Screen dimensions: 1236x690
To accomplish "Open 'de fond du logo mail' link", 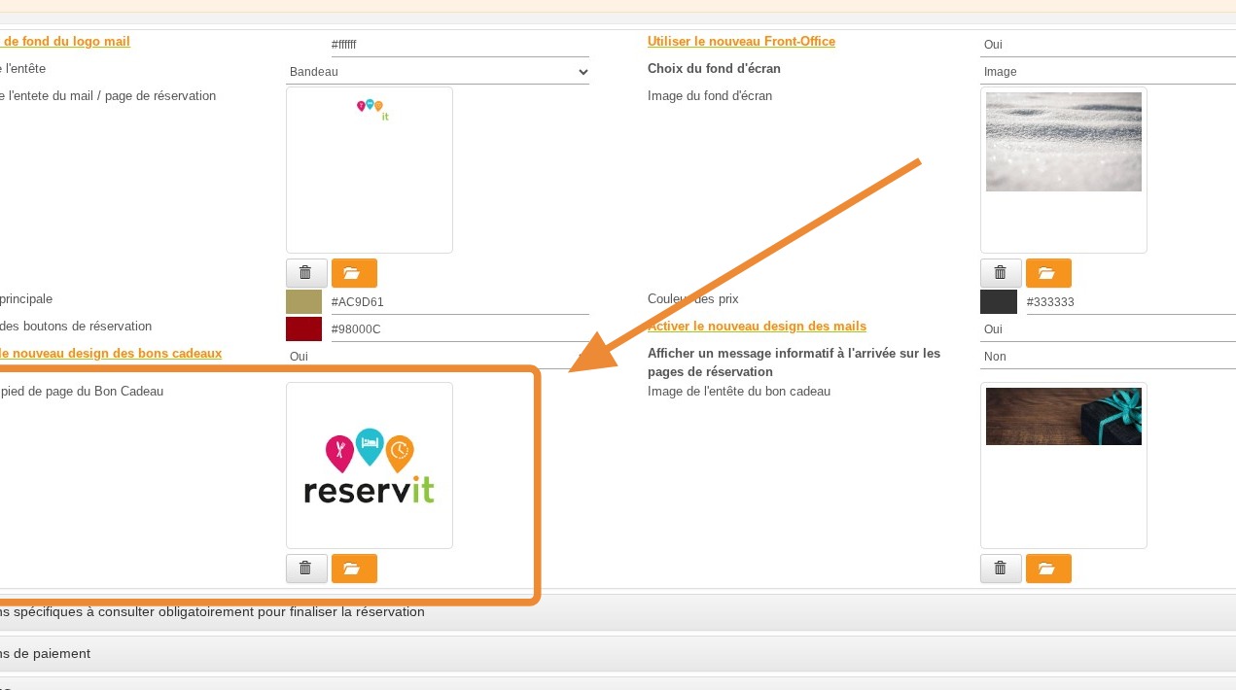I will point(65,41).
